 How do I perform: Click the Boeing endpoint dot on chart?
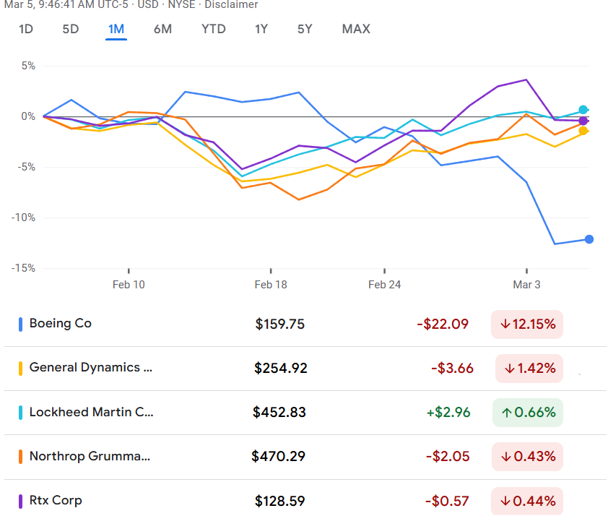click(589, 239)
